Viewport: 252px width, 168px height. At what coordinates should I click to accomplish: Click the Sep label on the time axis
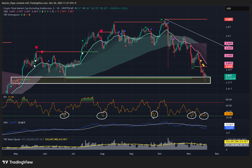point(131,153)
